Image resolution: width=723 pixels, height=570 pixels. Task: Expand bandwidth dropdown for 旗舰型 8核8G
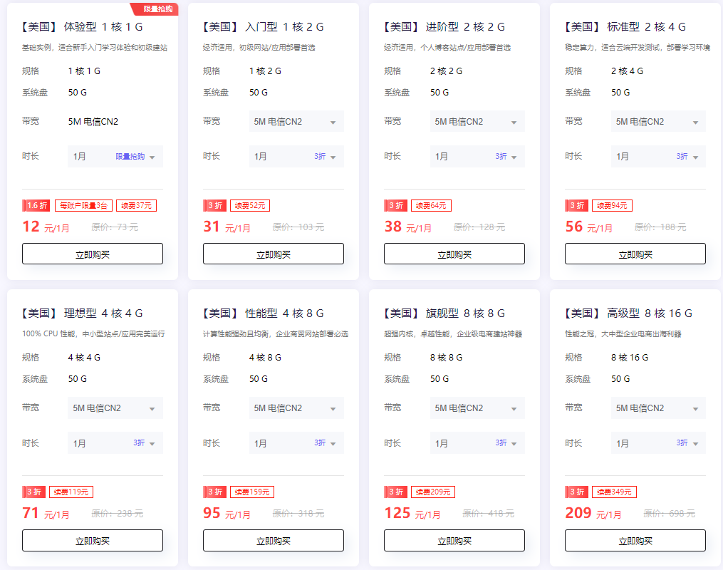(x=477, y=408)
